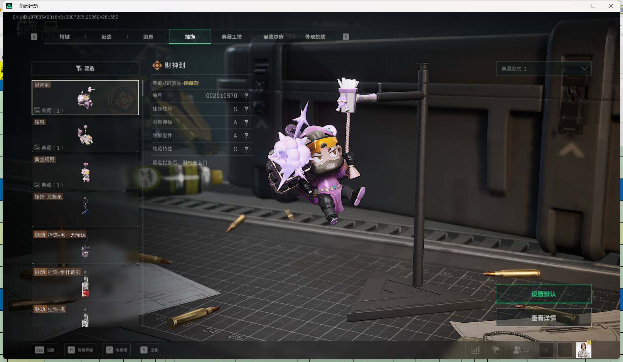Image resolution: width=623 pixels, height=362 pixels.
Task: Click the first empty squad plus slot
Action: pyautogui.click(x=546, y=350)
